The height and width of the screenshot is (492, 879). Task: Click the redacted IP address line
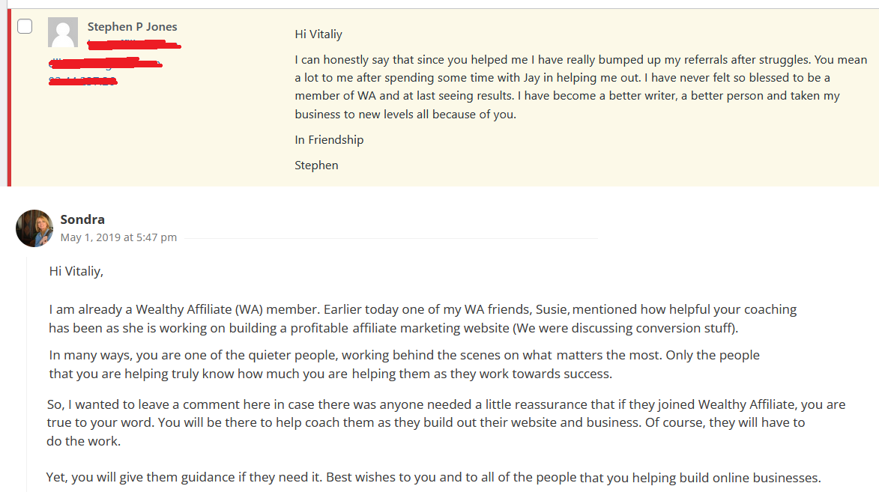click(82, 82)
